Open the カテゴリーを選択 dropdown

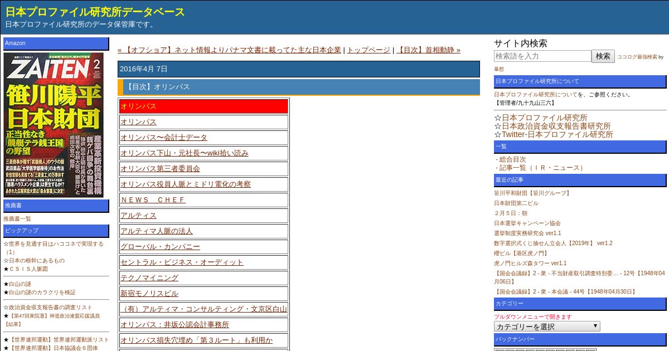click(547, 326)
